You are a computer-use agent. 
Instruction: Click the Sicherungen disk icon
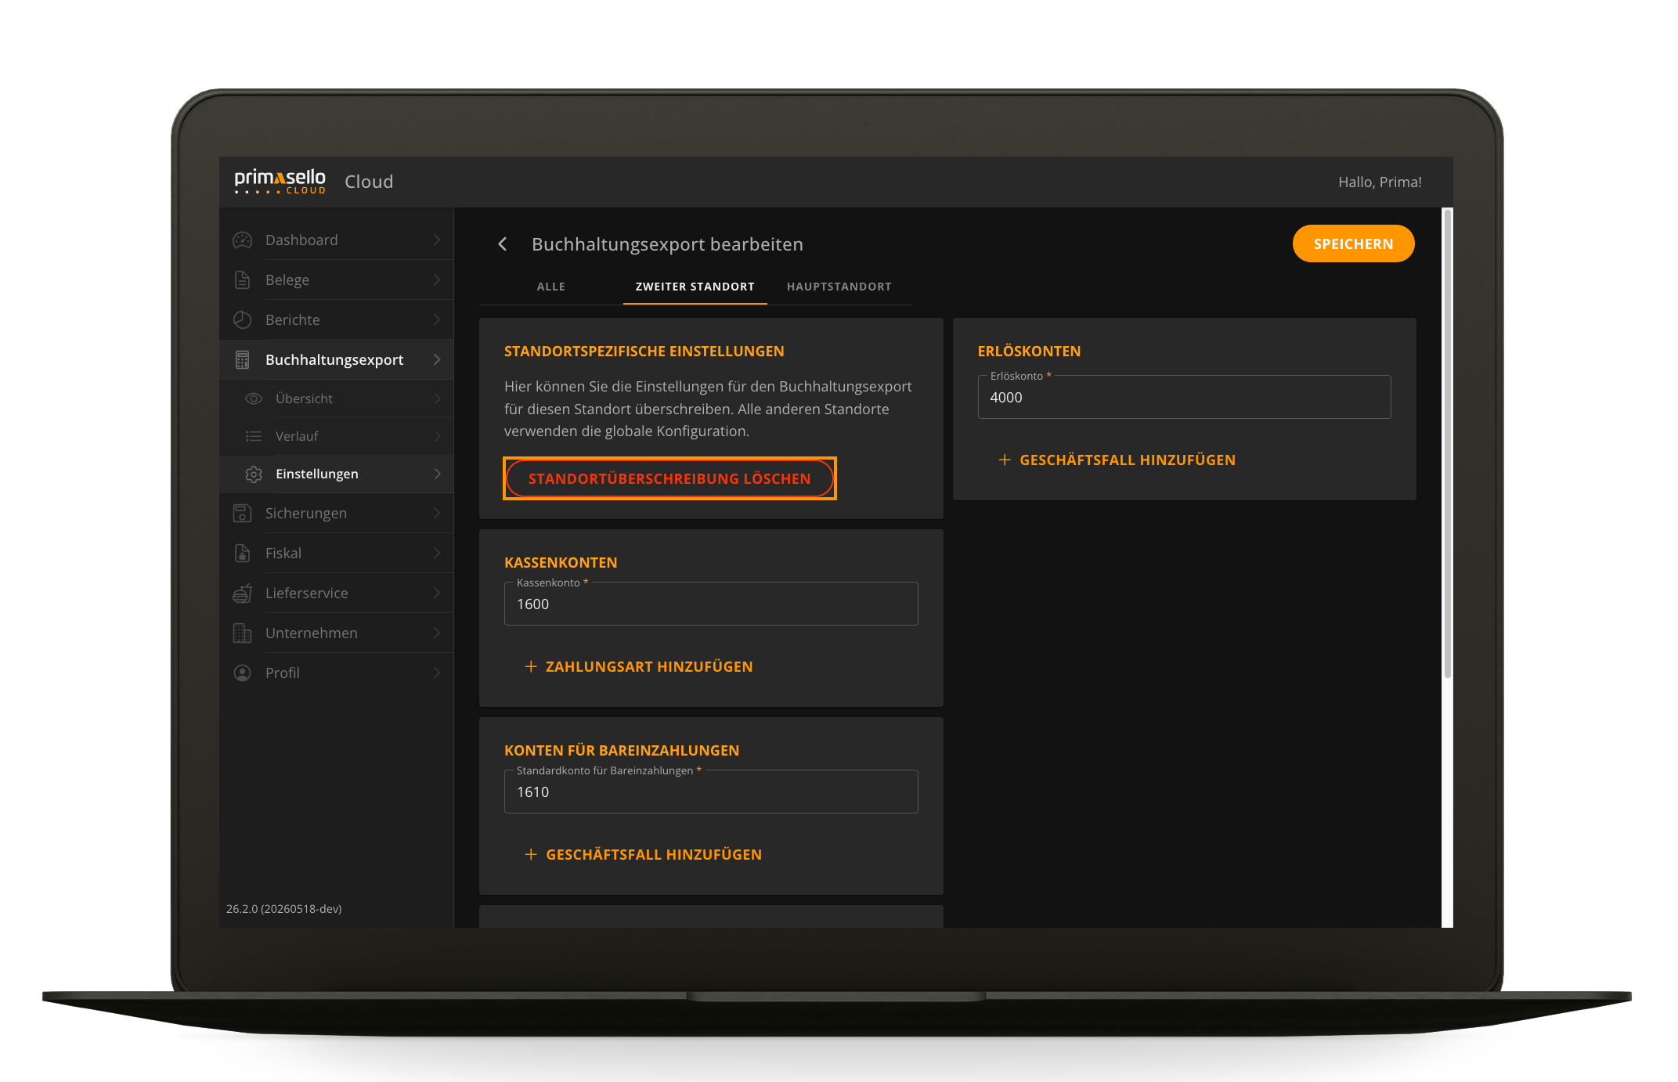coord(243,514)
